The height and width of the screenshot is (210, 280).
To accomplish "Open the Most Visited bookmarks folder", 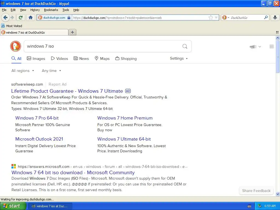I will [x=11, y=26].
